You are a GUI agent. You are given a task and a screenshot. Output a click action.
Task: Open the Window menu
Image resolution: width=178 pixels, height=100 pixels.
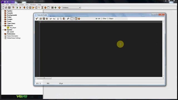click(33, 4)
